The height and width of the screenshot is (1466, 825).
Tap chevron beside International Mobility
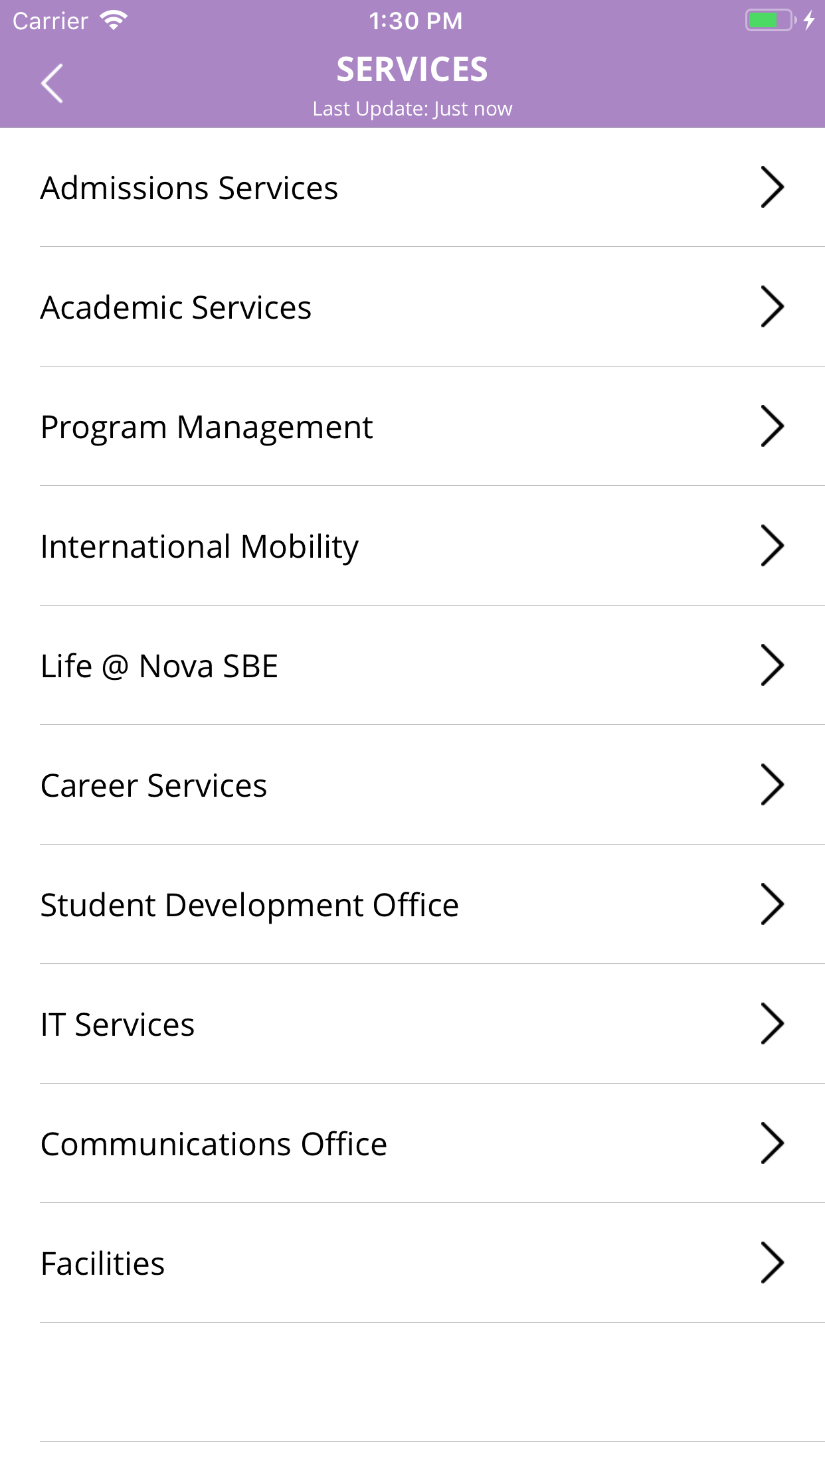[x=772, y=546]
